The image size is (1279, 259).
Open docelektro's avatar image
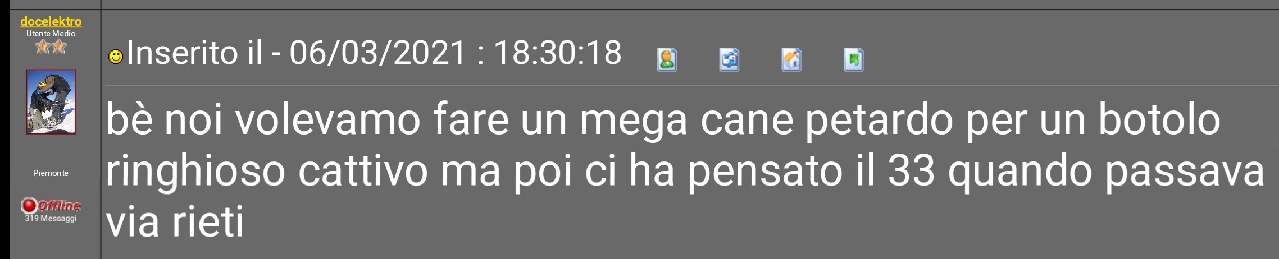pyautogui.click(x=51, y=102)
